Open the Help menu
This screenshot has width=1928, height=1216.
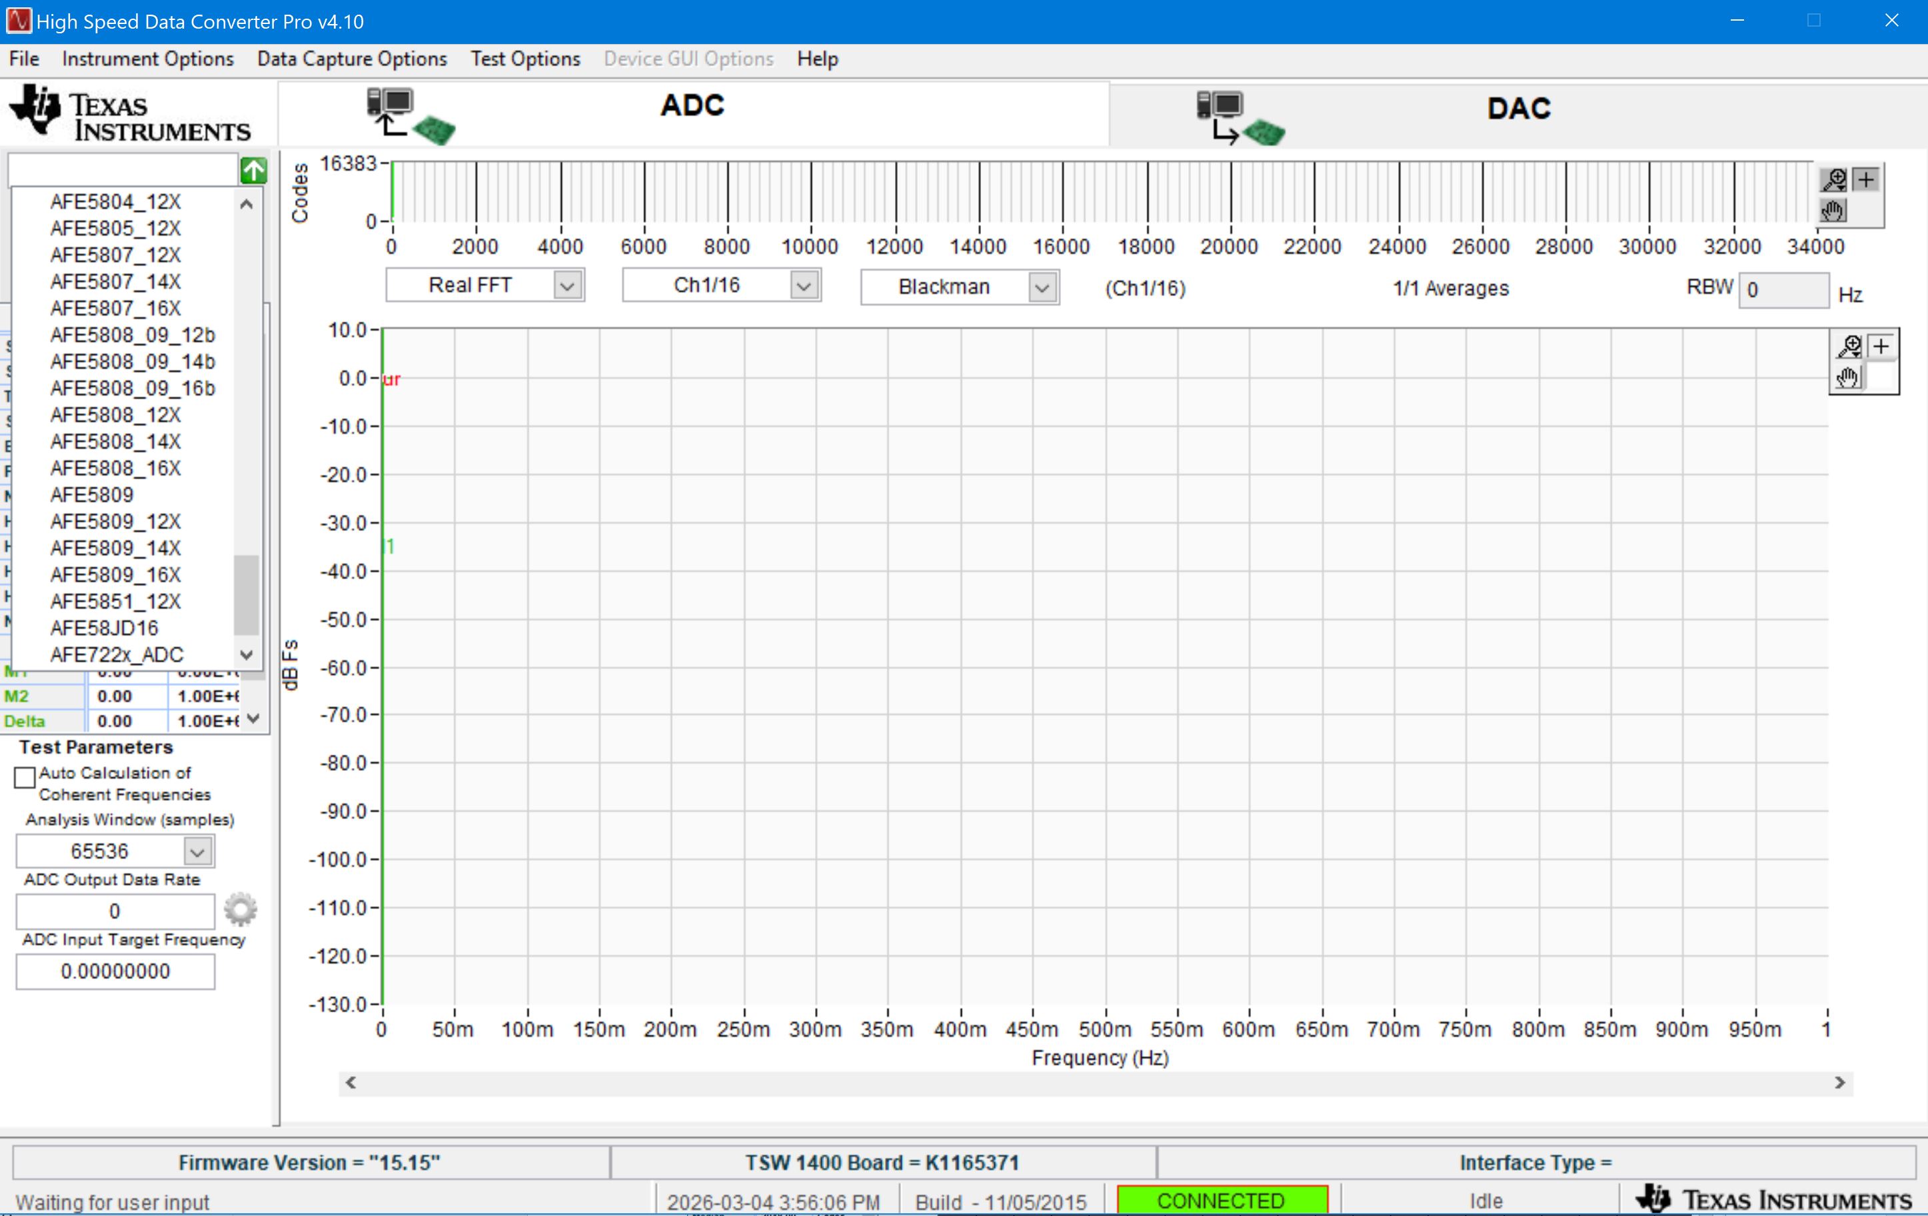pyautogui.click(x=818, y=59)
